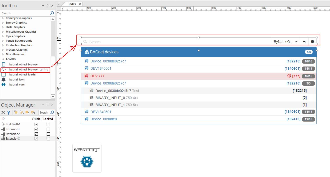330x177 pixels.
Task: Click the back arrow icon beside the gear
Action: [304, 41]
